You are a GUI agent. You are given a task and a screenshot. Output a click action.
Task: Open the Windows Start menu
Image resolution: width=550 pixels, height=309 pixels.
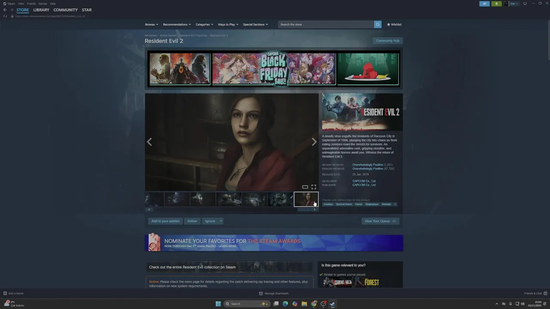(x=218, y=304)
